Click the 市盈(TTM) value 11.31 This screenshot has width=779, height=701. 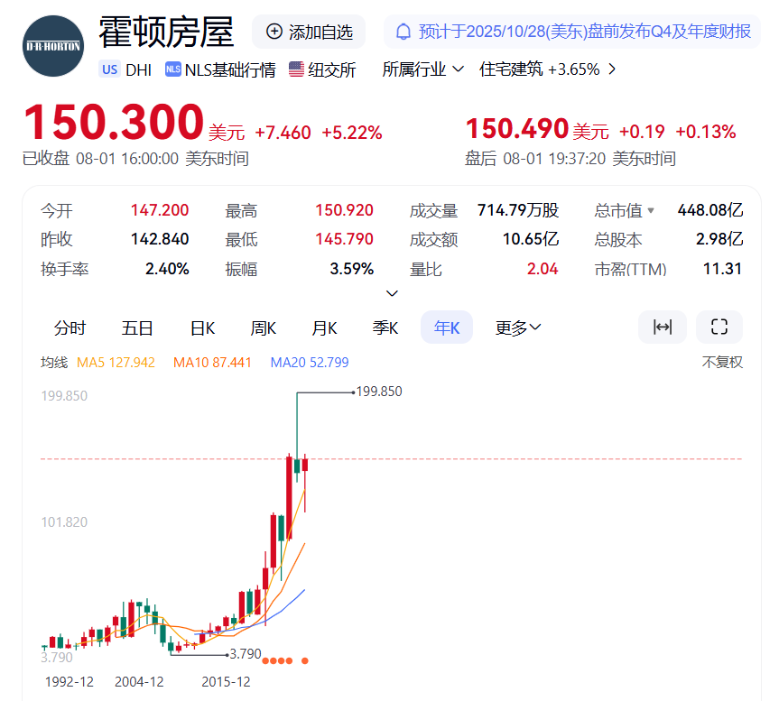[722, 269]
